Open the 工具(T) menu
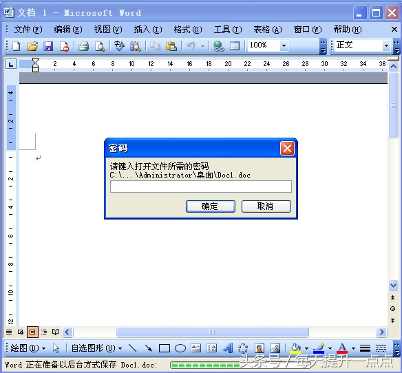 [228, 30]
